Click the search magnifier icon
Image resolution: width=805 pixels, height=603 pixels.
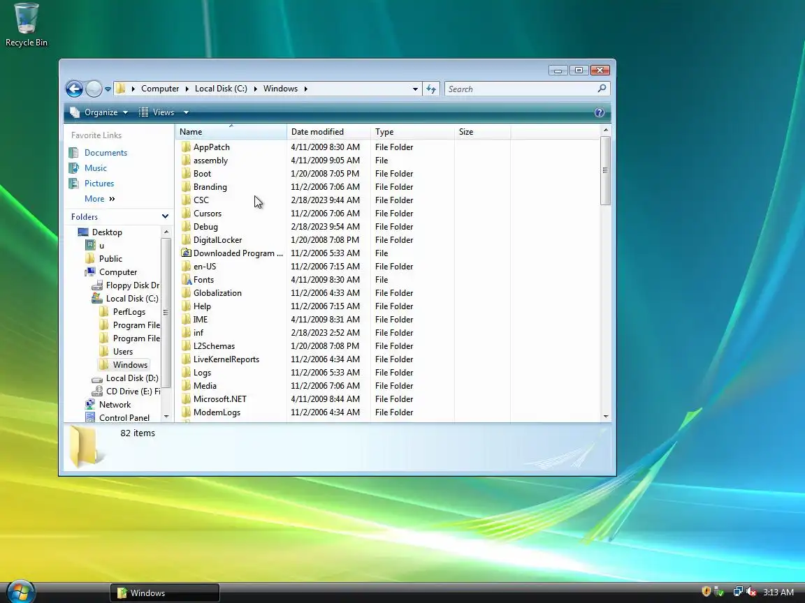[602, 89]
